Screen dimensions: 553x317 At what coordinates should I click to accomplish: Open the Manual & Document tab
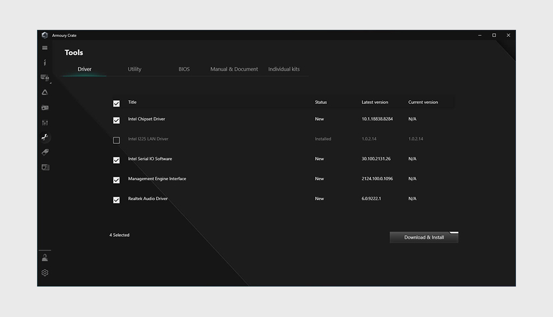(234, 69)
